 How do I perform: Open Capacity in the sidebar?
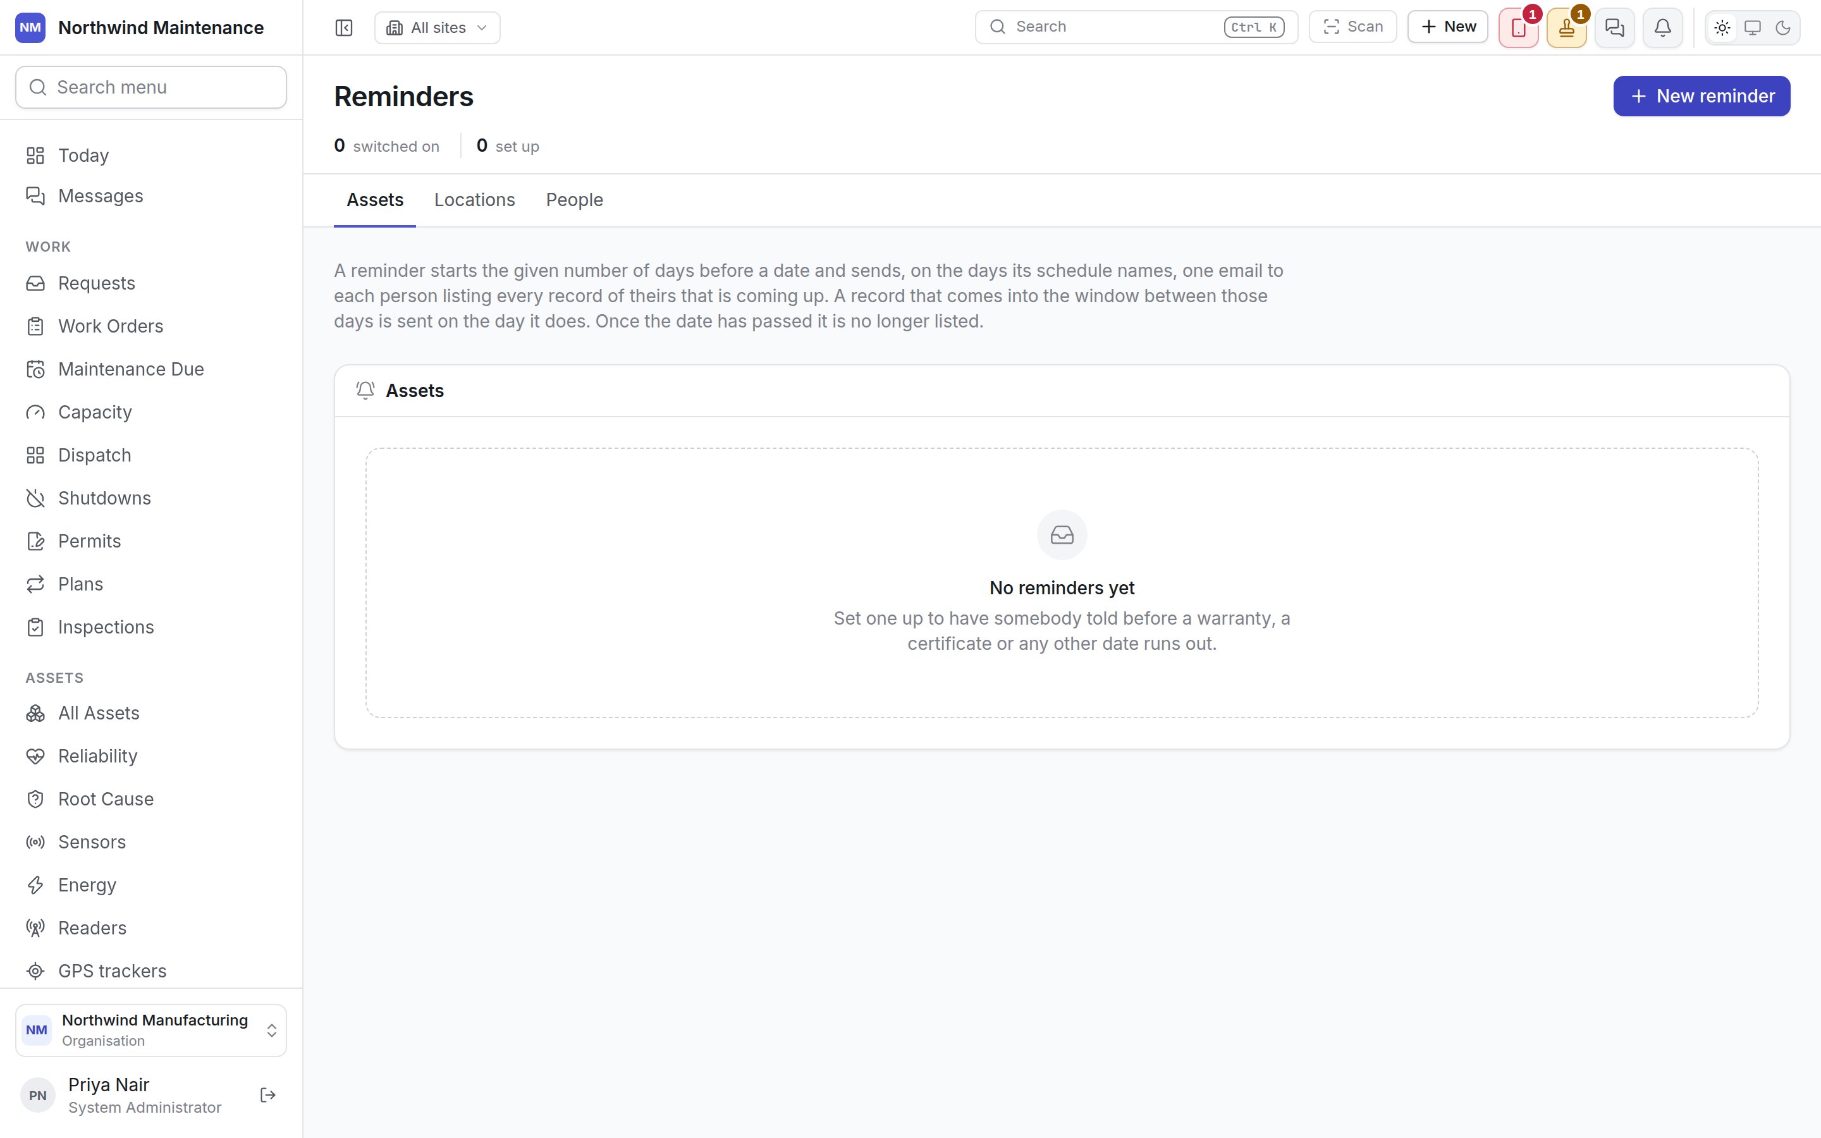(151, 412)
